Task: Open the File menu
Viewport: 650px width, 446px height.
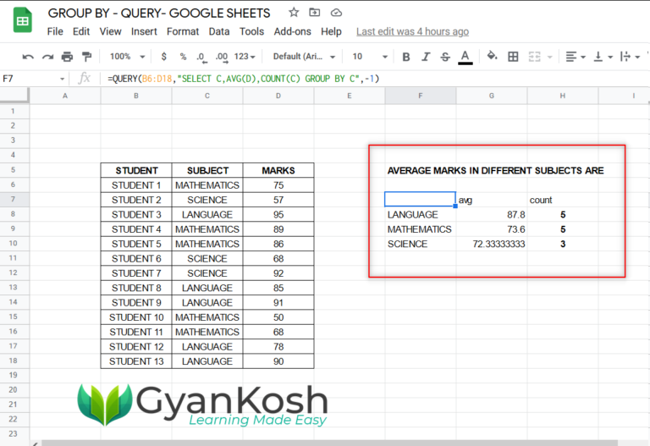Action: click(x=55, y=31)
